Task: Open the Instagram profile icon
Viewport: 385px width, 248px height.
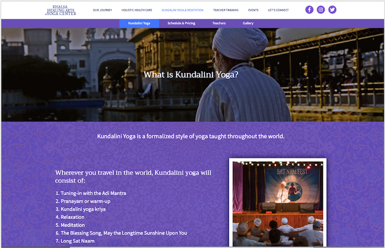Action: pos(320,10)
